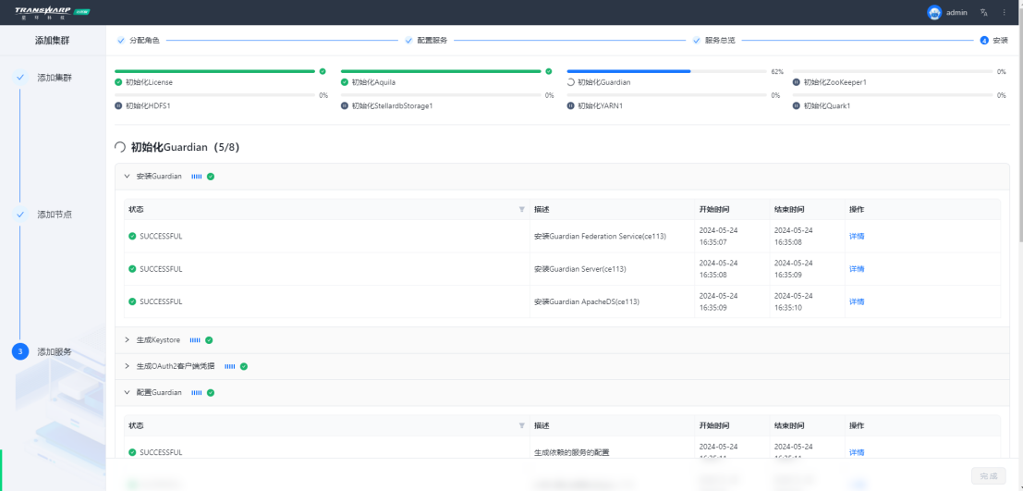Click the admin username

[956, 12]
